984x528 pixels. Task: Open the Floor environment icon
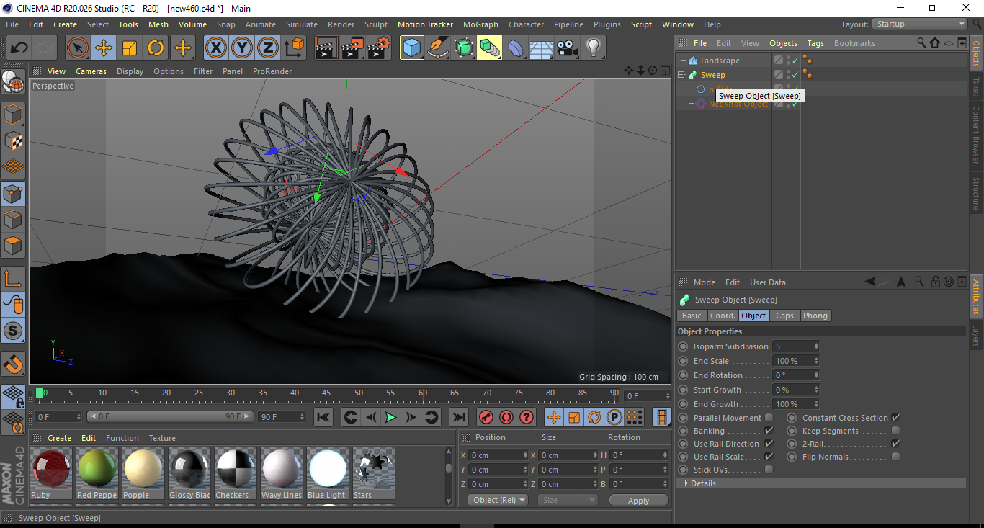tap(542, 48)
